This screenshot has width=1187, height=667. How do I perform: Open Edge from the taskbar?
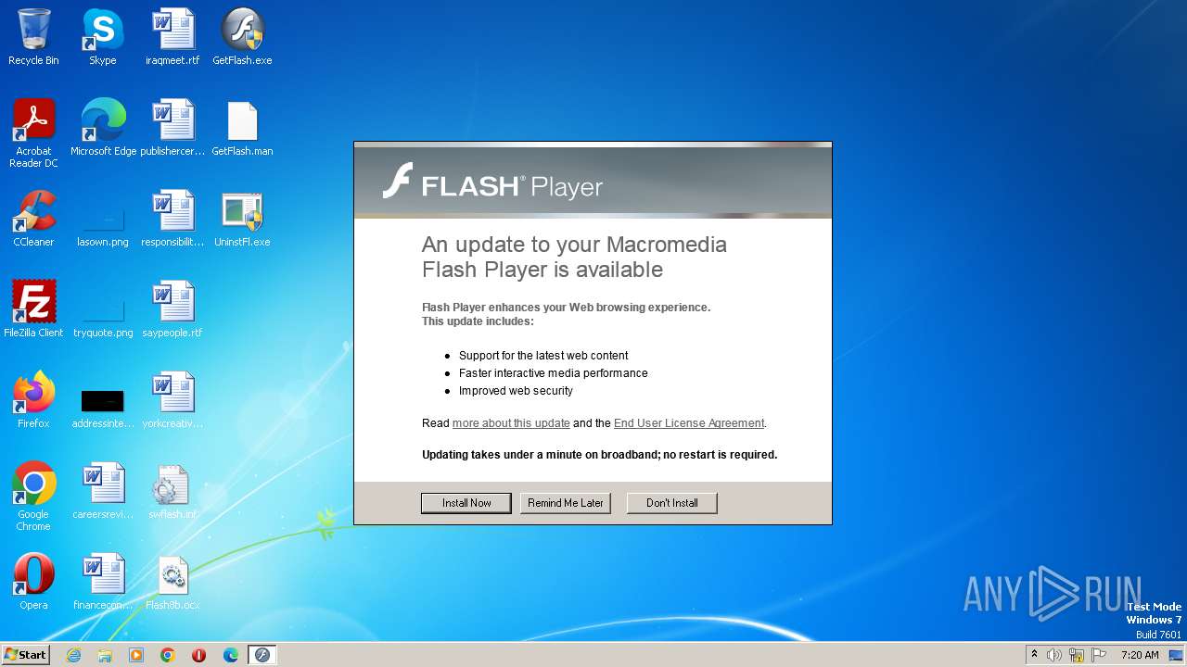(231, 655)
